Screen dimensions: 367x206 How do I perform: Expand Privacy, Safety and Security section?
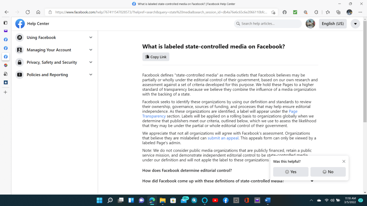click(x=54, y=62)
